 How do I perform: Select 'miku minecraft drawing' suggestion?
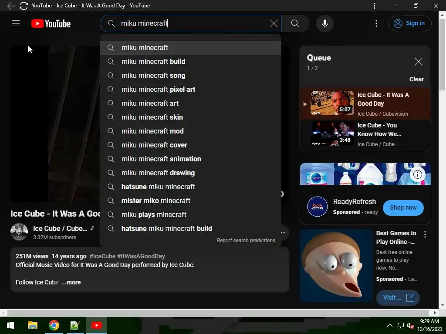click(191, 173)
